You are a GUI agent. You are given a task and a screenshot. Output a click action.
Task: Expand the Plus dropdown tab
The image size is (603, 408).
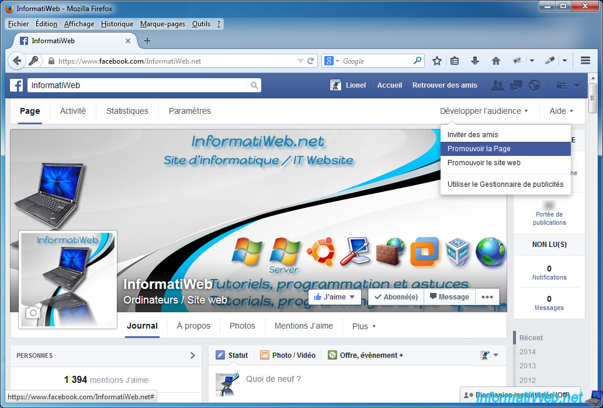[364, 326]
